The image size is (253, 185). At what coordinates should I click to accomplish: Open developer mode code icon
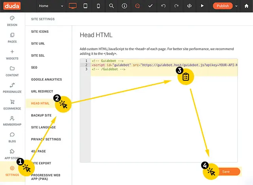(189, 6)
